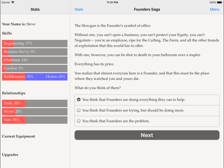Screen dimensions: 224x168
Task: Click the Wi-Fi icon in status bar
Action: pyautogui.click(x=13, y=2)
